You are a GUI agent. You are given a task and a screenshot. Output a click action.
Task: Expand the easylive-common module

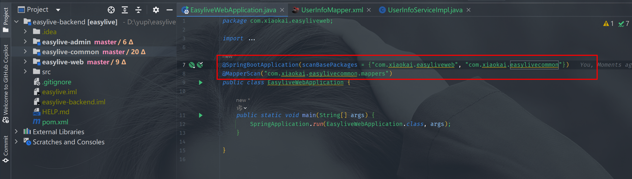tap(25, 52)
